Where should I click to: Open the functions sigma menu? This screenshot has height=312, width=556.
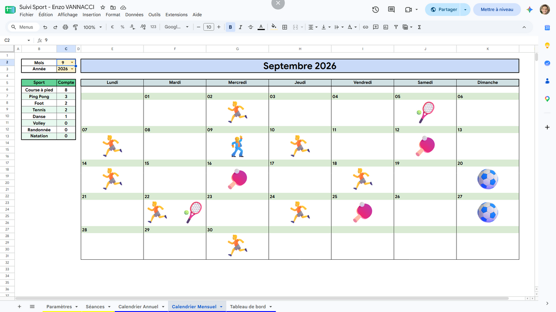(x=419, y=27)
